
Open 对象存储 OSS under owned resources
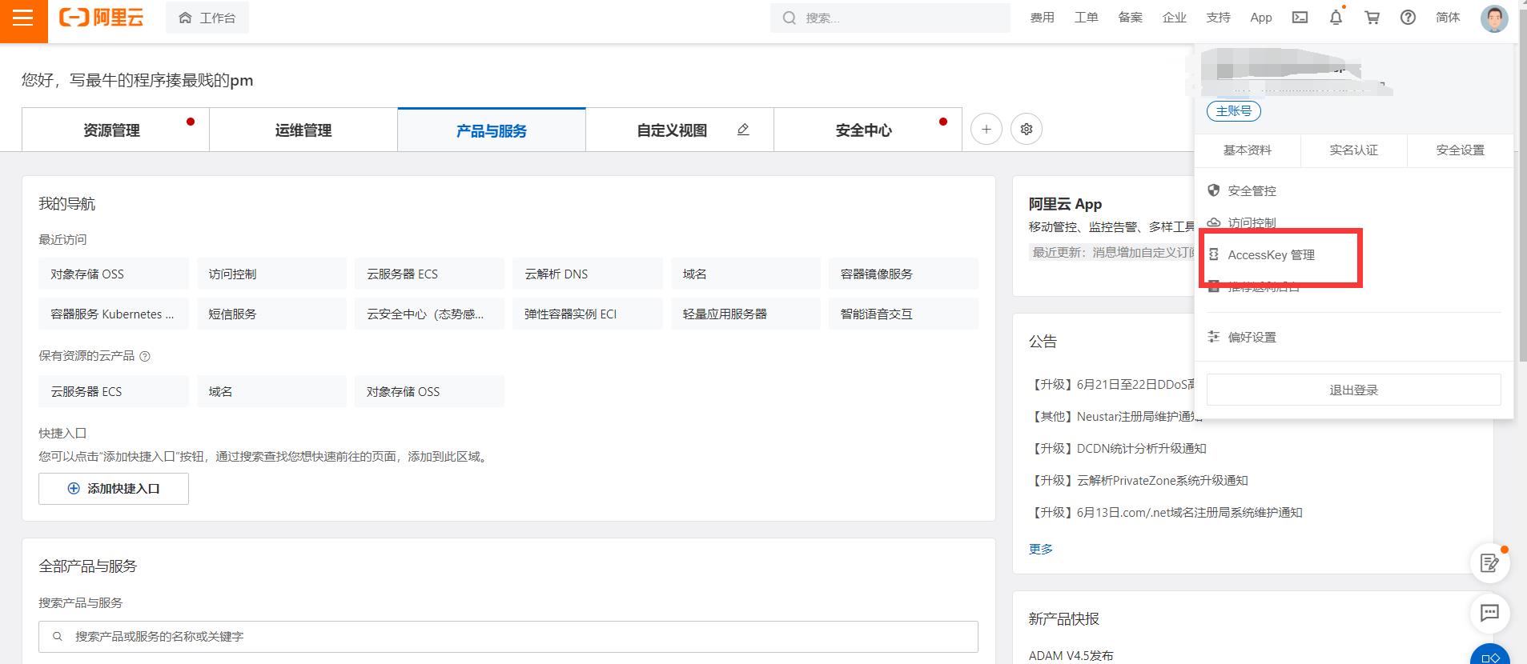(429, 391)
